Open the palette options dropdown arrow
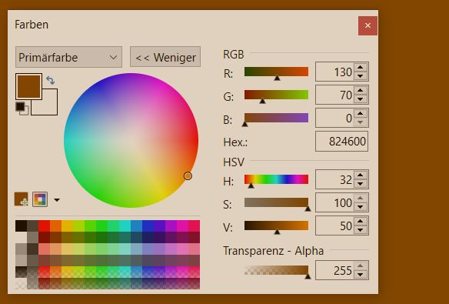Screen dimensions: 449x304 (57, 199)
